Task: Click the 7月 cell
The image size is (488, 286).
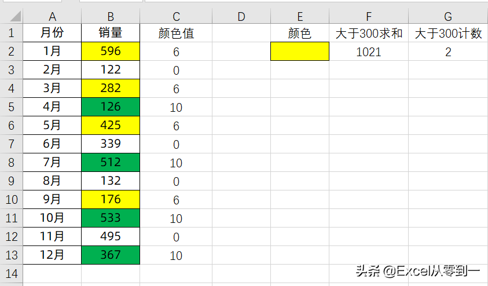Action: click(x=52, y=163)
